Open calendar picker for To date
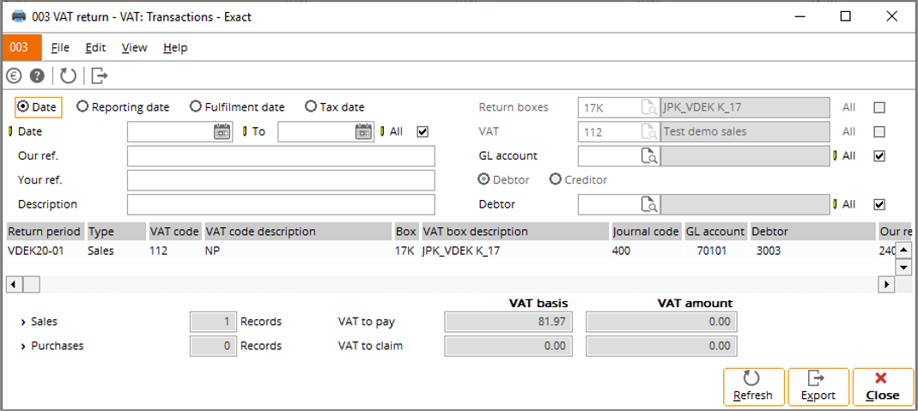918x411 pixels. pyautogui.click(x=364, y=132)
